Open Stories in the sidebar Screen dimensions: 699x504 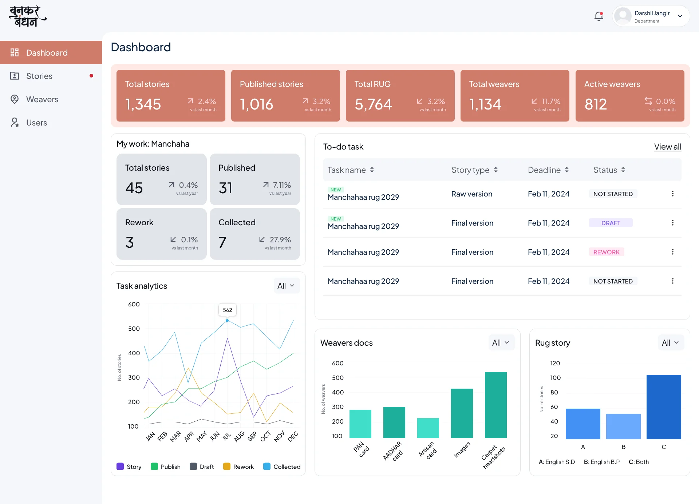51,76
